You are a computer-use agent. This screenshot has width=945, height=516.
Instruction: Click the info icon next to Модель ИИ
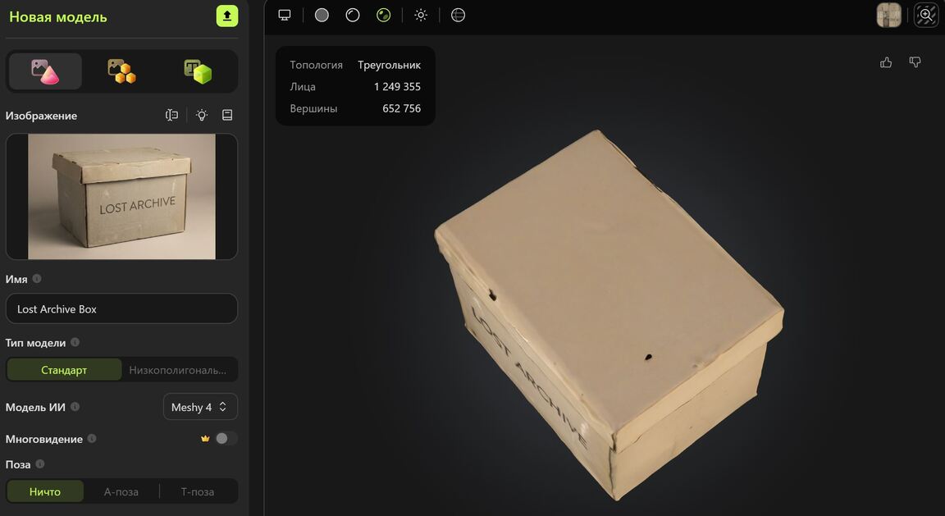(75, 407)
